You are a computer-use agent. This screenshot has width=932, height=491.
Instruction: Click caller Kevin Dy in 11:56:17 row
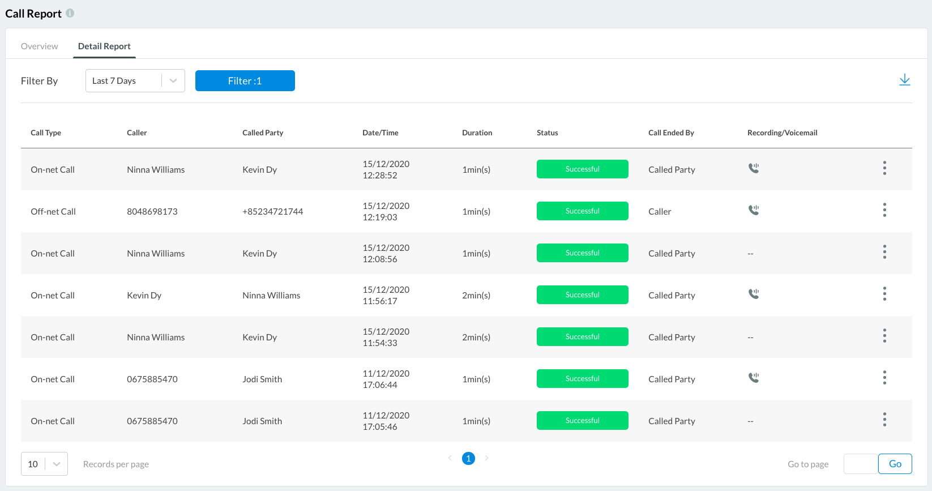[144, 295]
